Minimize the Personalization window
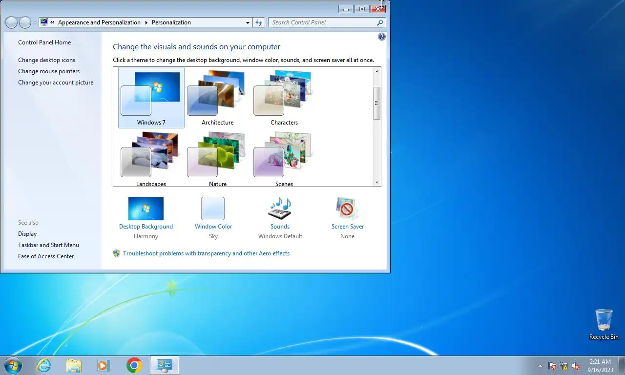625x375 pixels. tap(346, 9)
